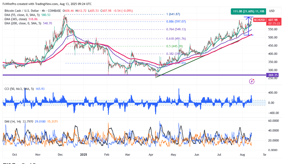The width and height of the screenshot is (282, 164).
Task: Click the 450.00 price axis label
Action: pos(273,46)
